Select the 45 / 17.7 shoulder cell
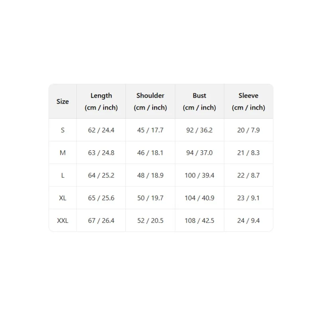This screenshot has height=319, width=319. (x=150, y=130)
